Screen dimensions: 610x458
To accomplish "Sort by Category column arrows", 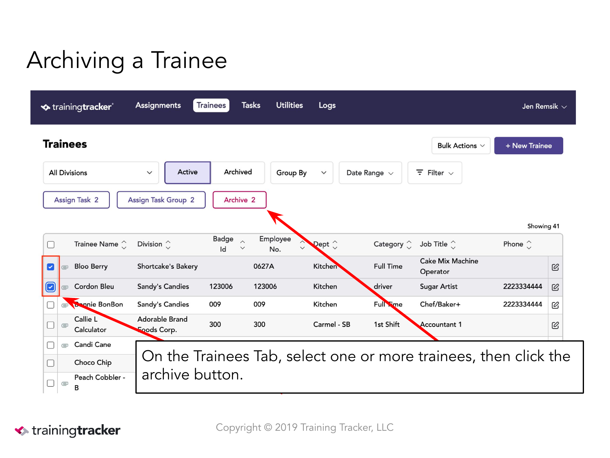I will [409, 244].
